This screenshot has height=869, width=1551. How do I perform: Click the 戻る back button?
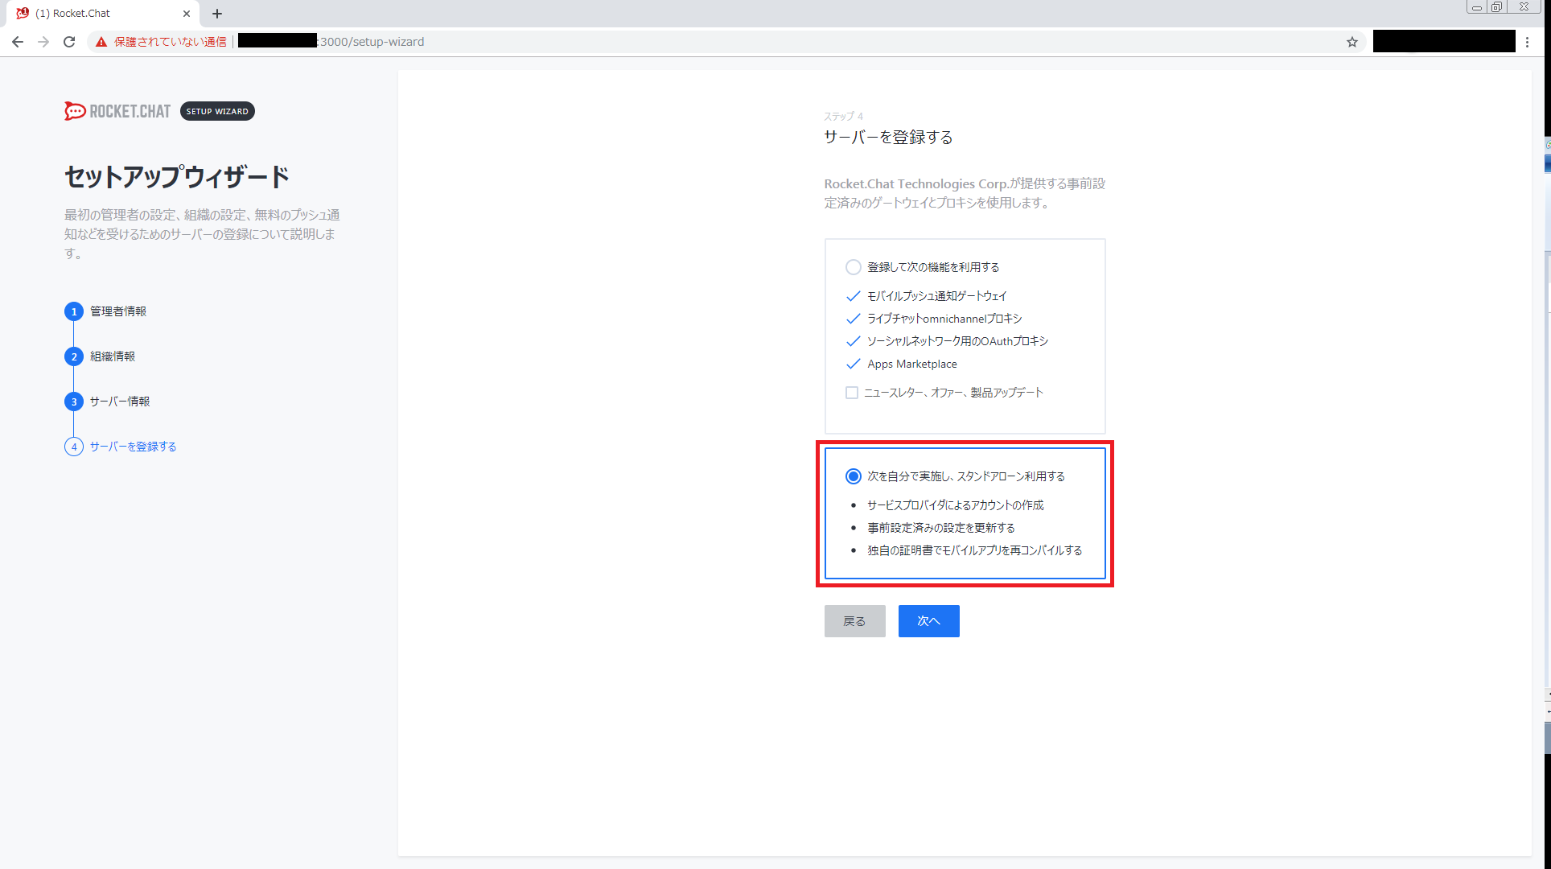pos(854,621)
